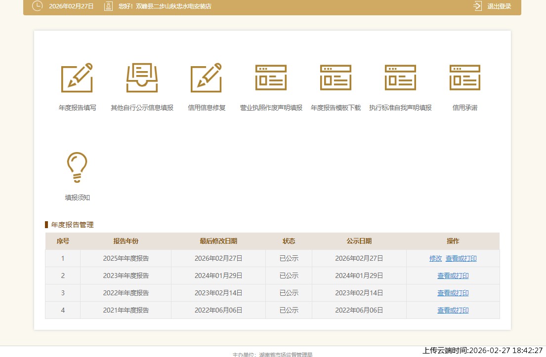Open 查看或打印 for the 2023年度报告
Image resolution: width=546 pixels, height=357 pixels.
[x=453, y=276]
